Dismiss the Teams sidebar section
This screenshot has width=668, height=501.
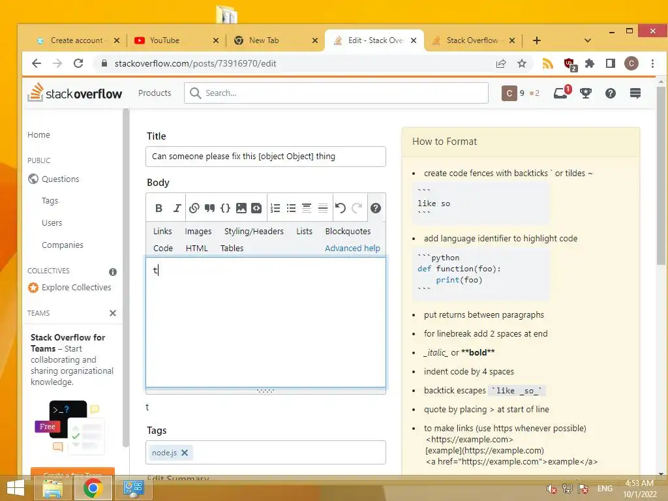[x=112, y=313]
